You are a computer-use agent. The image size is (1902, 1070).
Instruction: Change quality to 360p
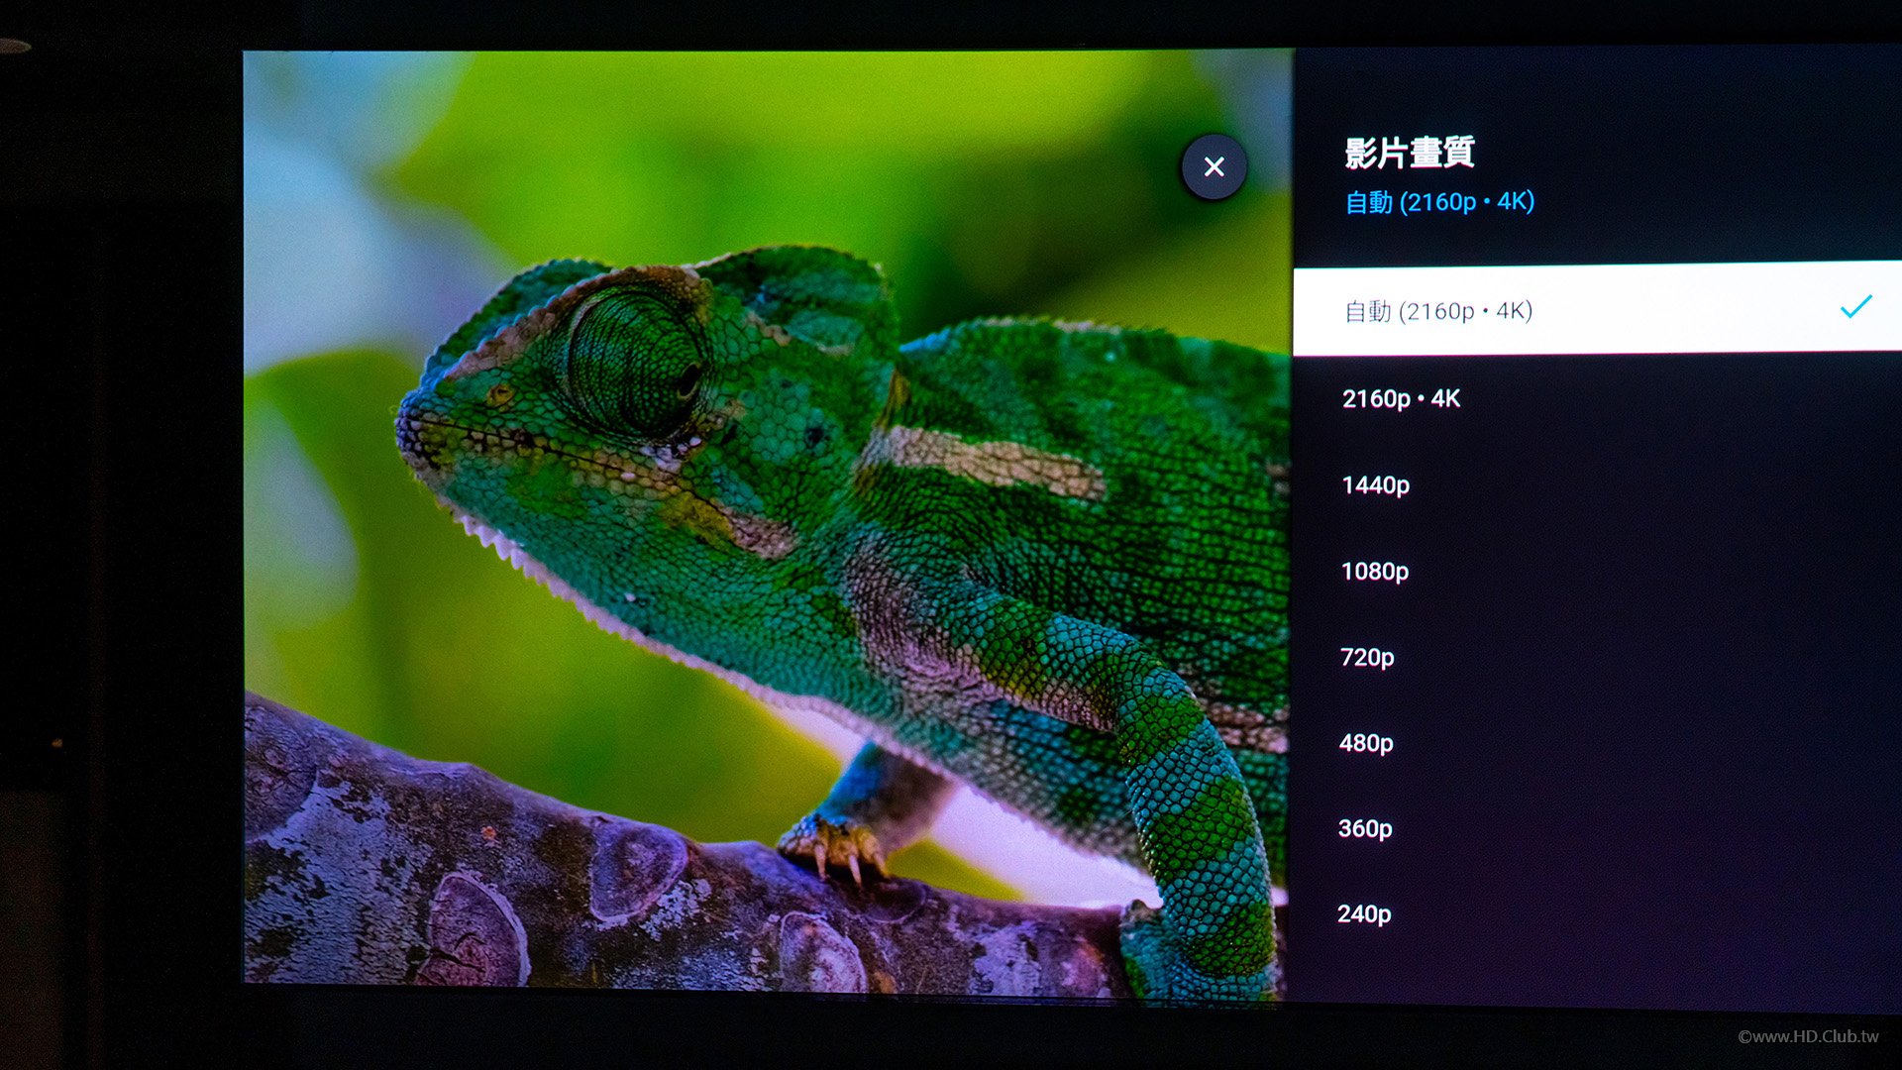(1597, 828)
